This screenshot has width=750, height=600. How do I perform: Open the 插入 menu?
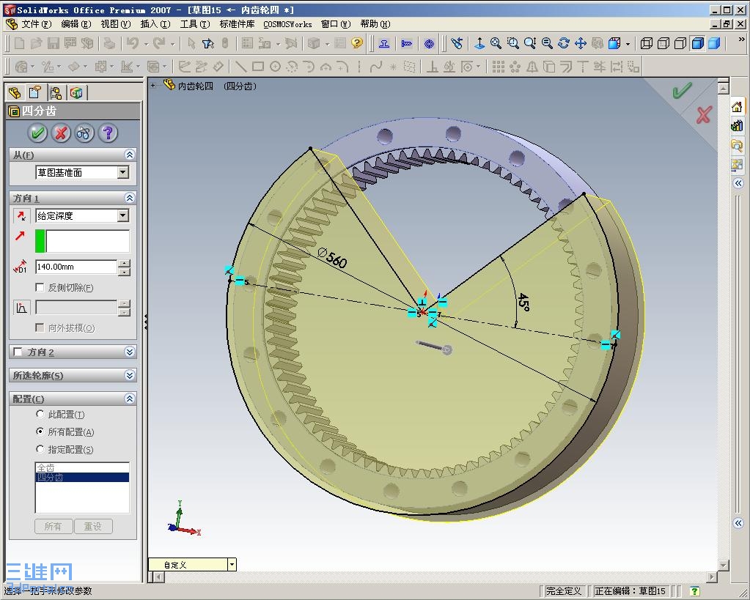tap(155, 24)
